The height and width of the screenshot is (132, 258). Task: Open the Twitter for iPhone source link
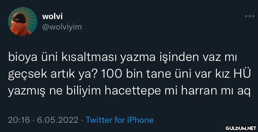pyautogui.click(x=120, y=120)
